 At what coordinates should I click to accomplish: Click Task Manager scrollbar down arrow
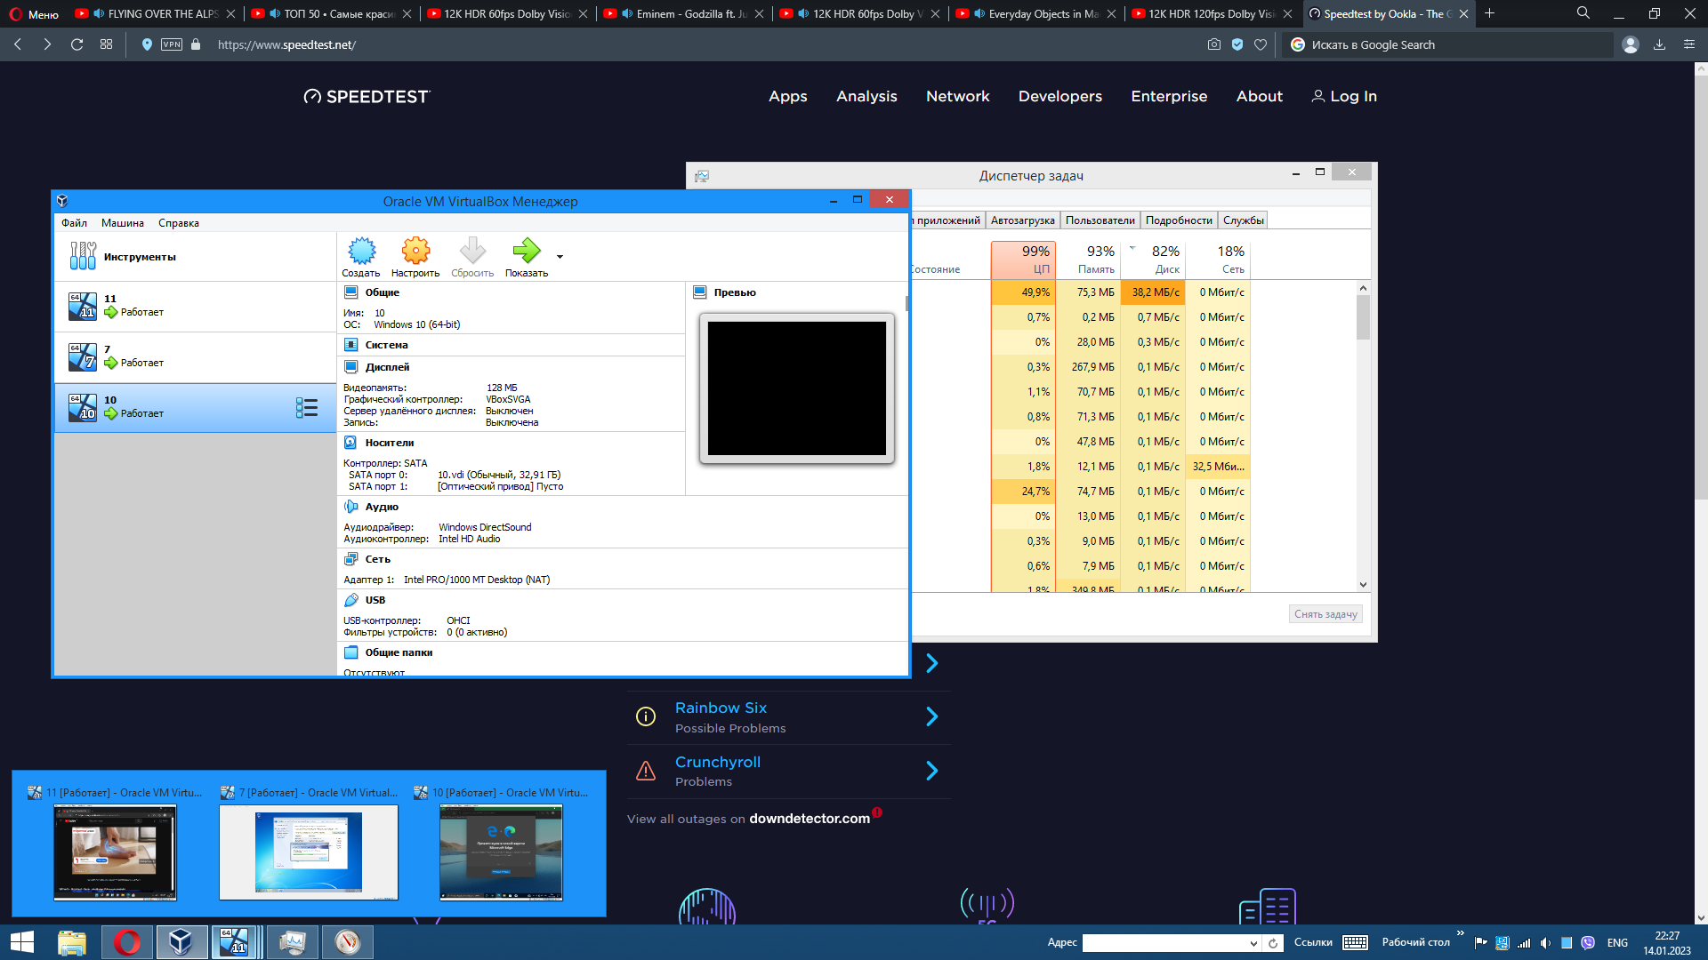tap(1363, 585)
